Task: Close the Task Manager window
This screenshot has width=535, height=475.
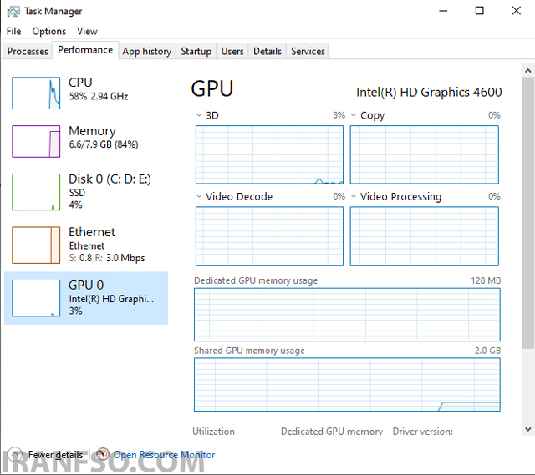Action: pyautogui.click(x=517, y=11)
